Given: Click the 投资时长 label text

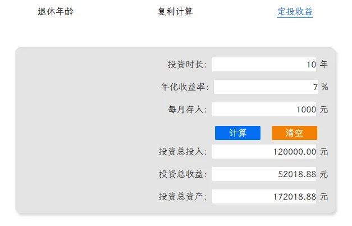Looking at the screenshot, I should tap(188, 65).
